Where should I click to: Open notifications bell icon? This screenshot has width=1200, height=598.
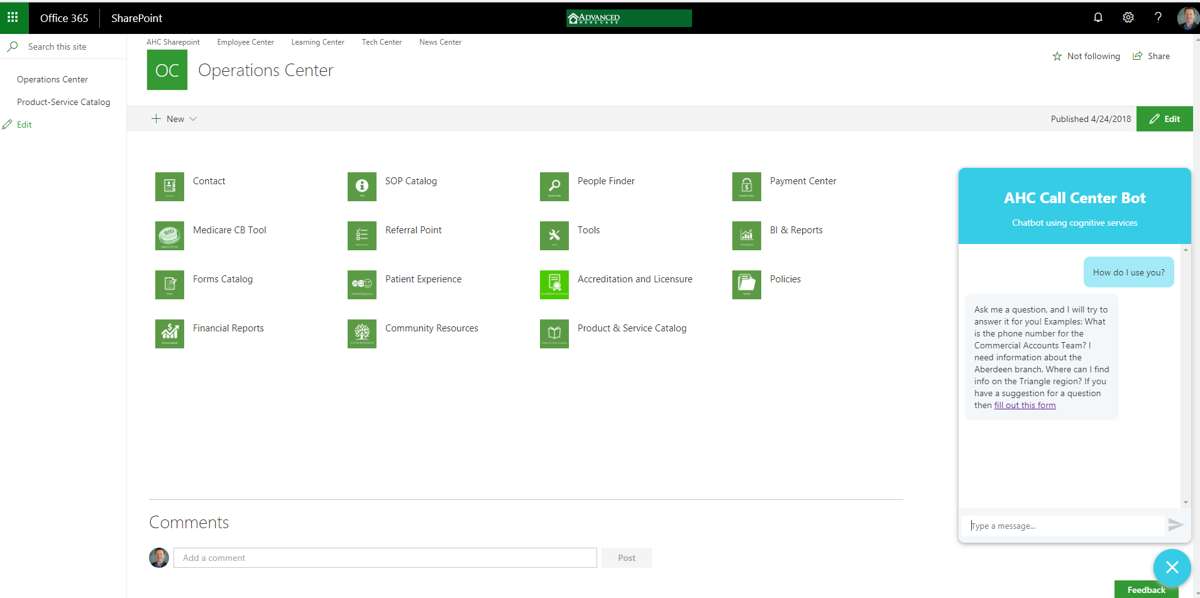1098,18
